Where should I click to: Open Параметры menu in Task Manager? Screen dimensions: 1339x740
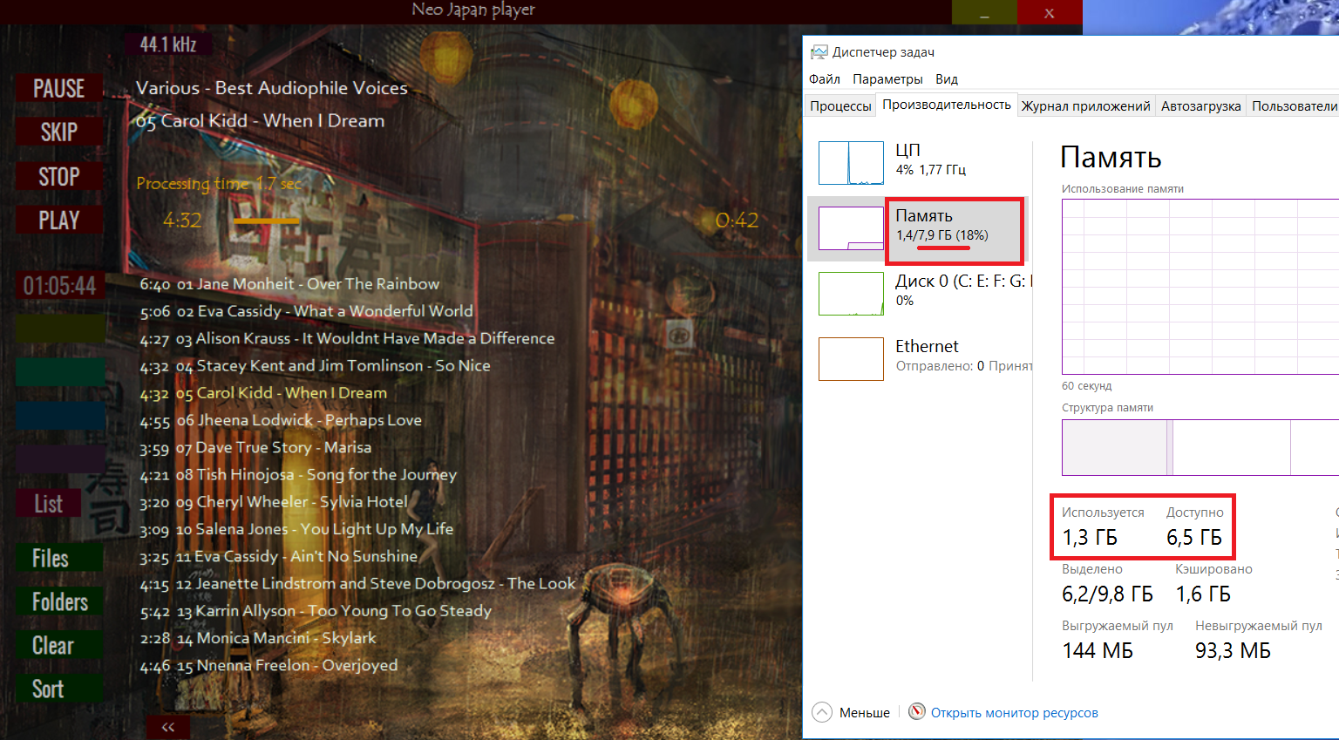tap(887, 79)
